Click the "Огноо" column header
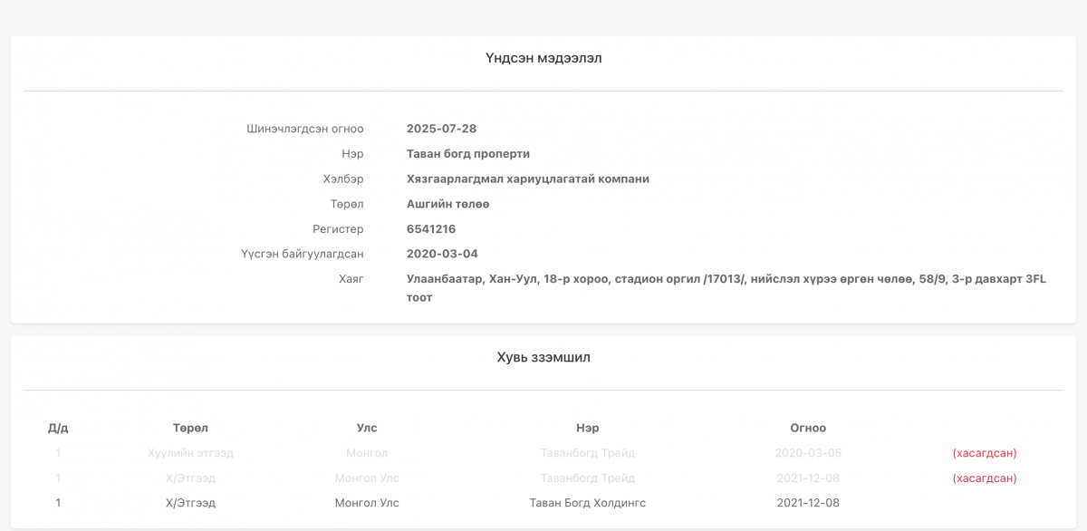The width and height of the screenshot is (1087, 531). 808,428
